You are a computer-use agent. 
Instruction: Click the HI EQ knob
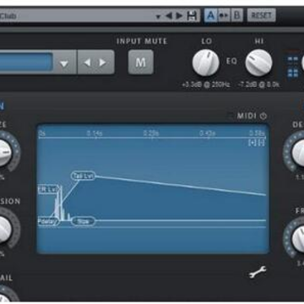pyautogui.click(x=258, y=62)
